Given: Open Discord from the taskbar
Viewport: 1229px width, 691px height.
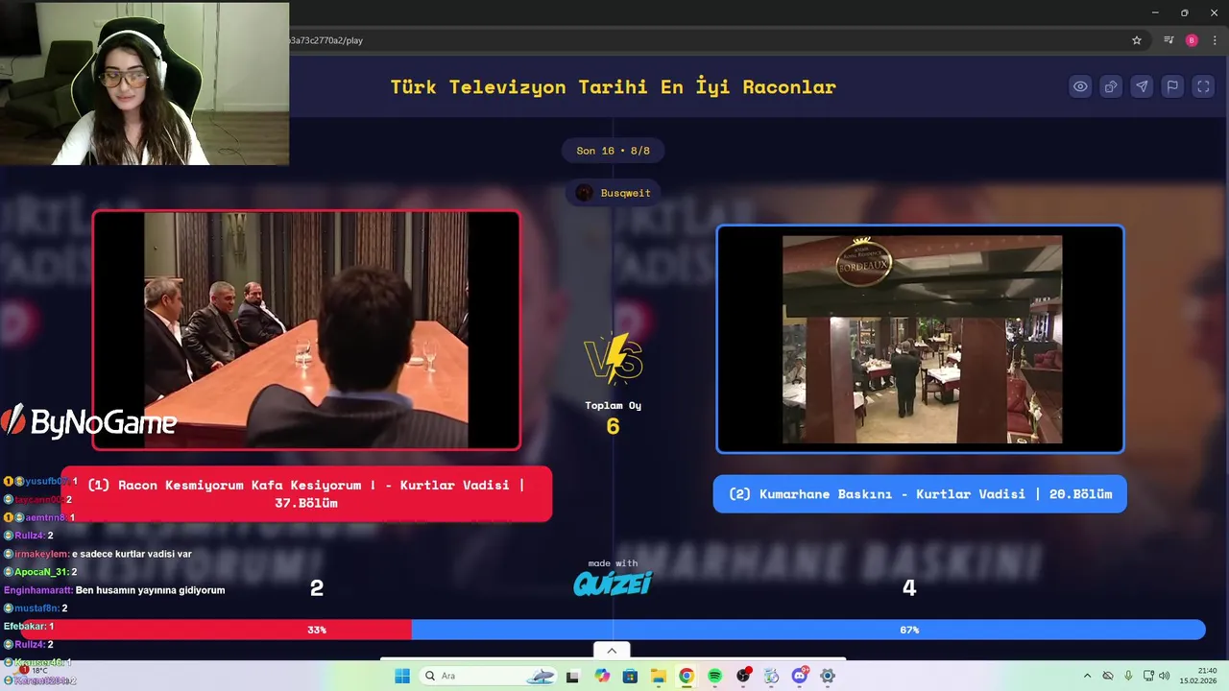Looking at the screenshot, I should click(800, 676).
